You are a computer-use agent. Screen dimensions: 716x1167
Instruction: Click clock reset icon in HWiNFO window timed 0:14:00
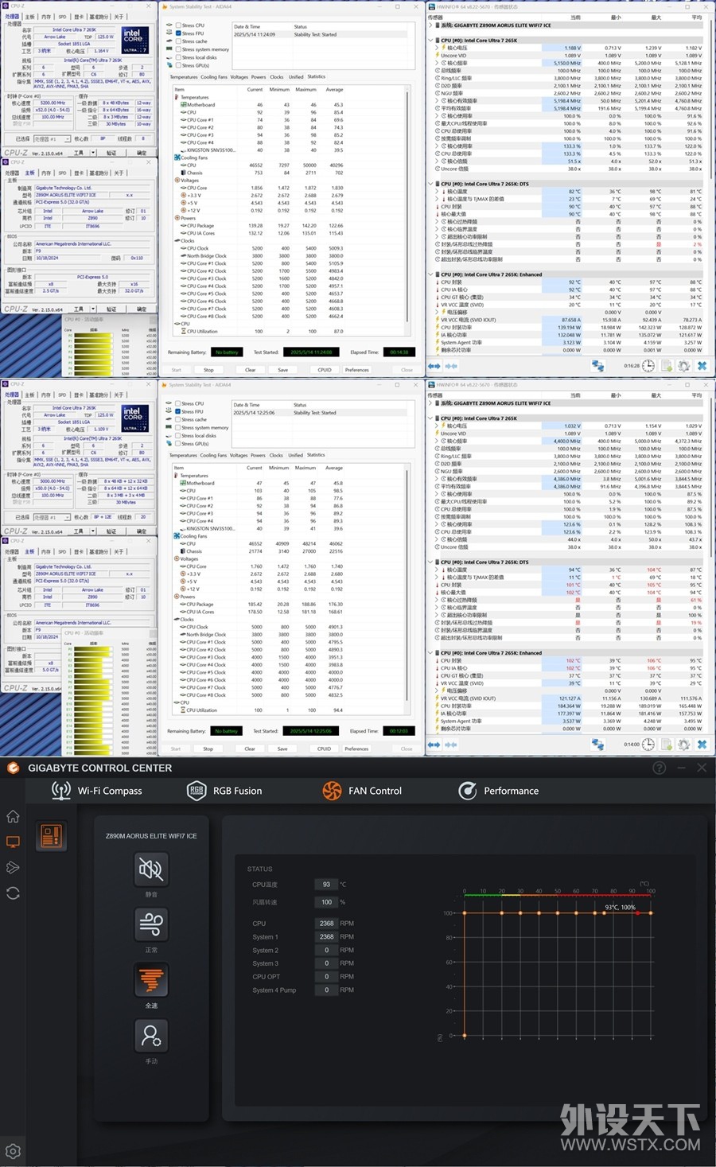coord(648,745)
